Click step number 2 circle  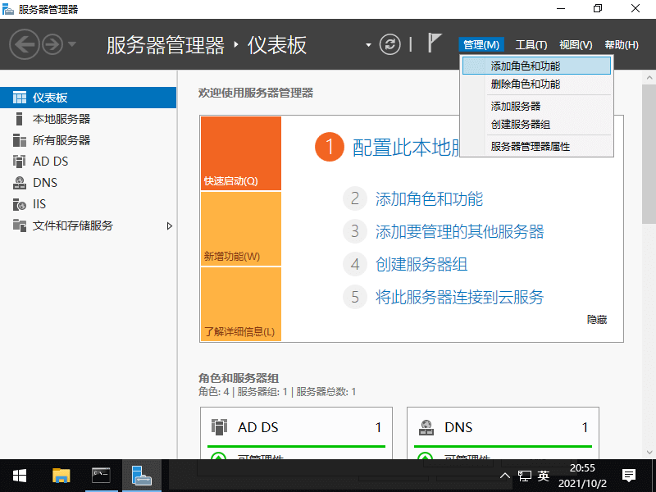pyautogui.click(x=355, y=198)
